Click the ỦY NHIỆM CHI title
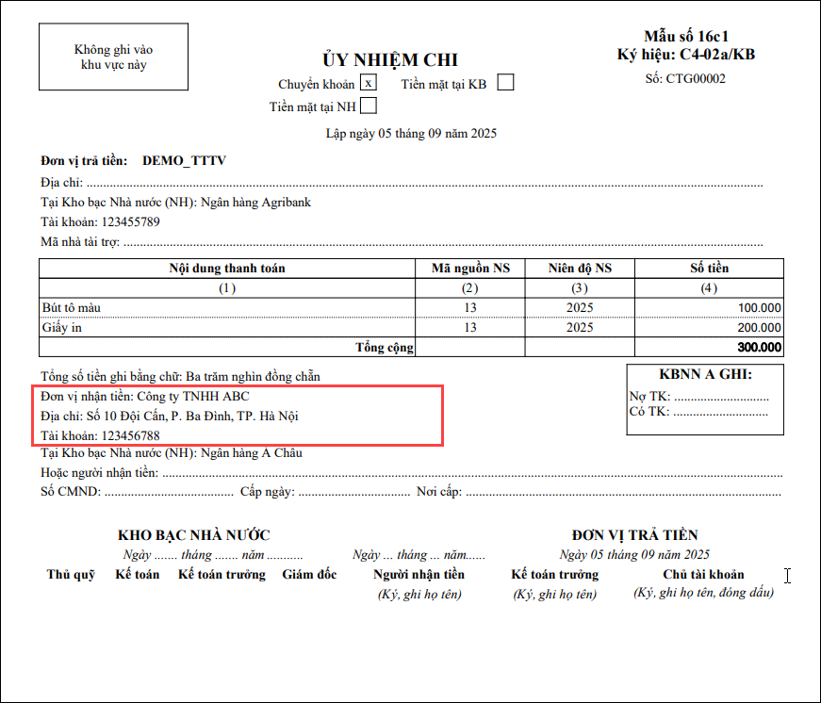Screen dimensions: 821x703 click(390, 59)
